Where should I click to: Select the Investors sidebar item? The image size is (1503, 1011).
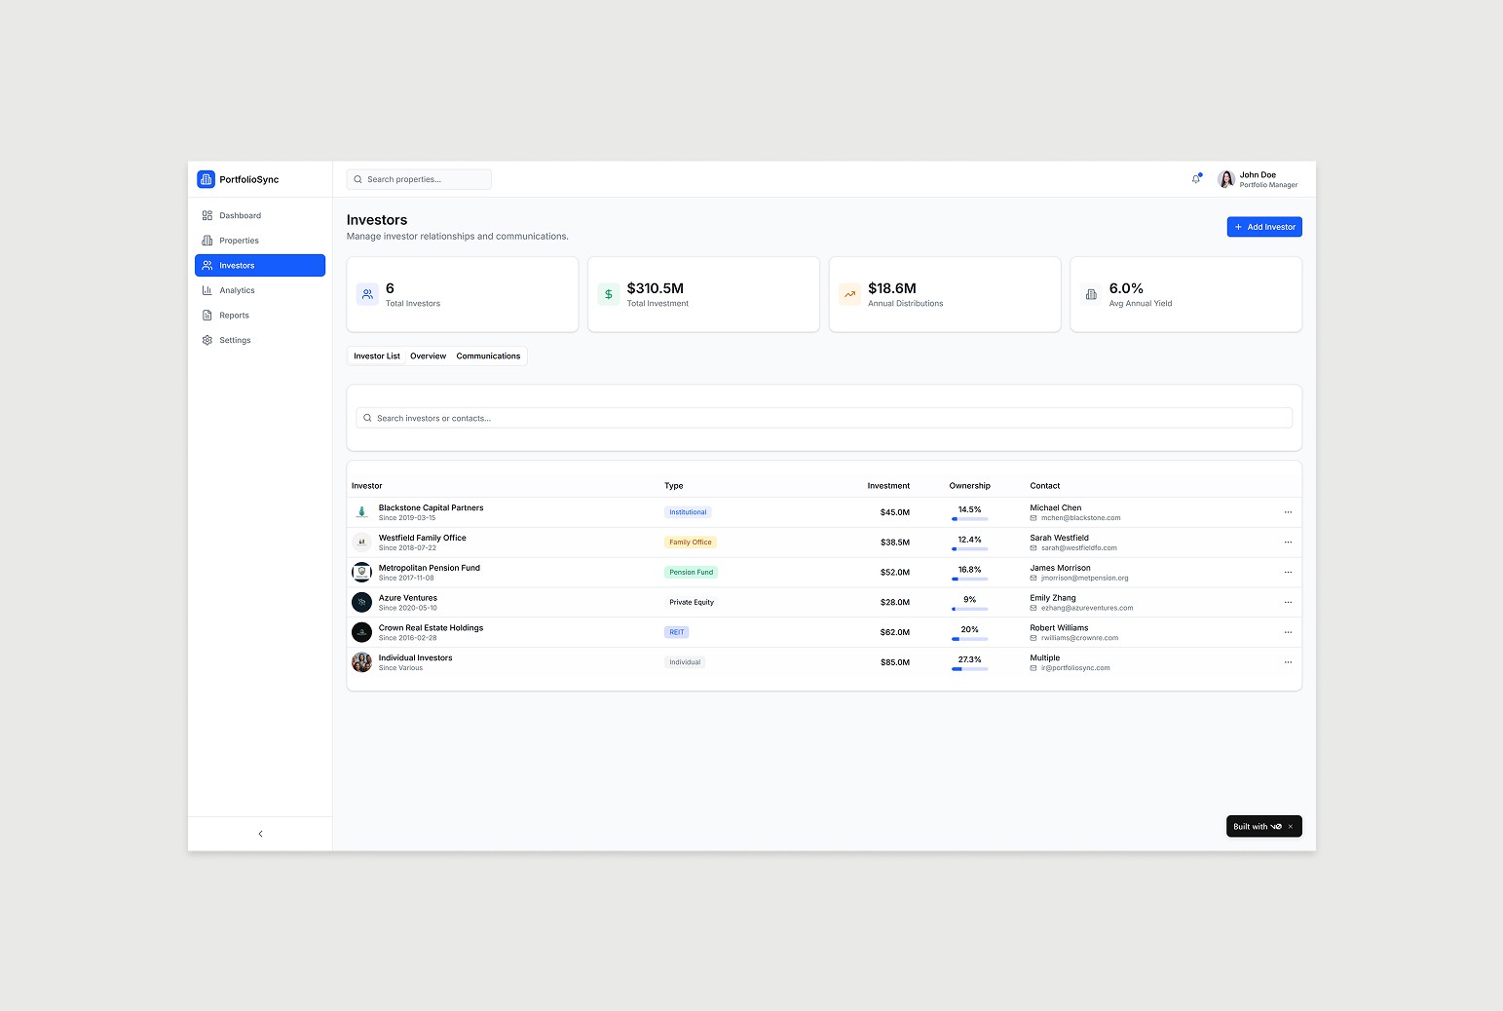[x=260, y=265]
